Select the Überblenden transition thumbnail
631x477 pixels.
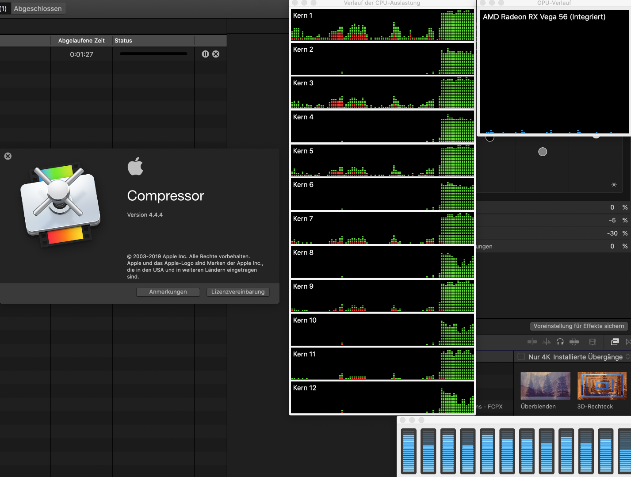tap(545, 385)
